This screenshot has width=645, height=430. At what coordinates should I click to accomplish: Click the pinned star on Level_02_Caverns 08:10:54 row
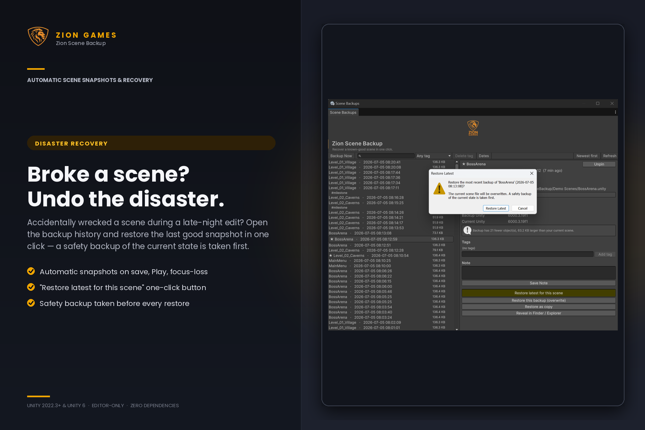coord(330,256)
